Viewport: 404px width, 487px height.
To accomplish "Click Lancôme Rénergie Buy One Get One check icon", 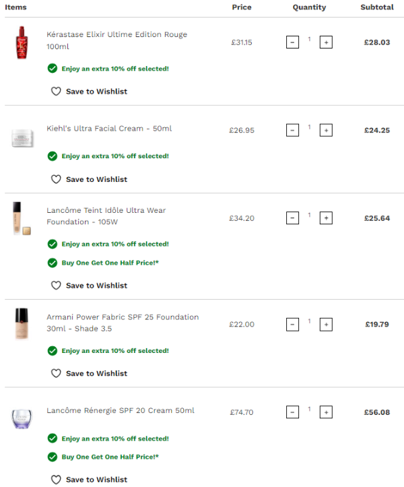I will [53, 457].
